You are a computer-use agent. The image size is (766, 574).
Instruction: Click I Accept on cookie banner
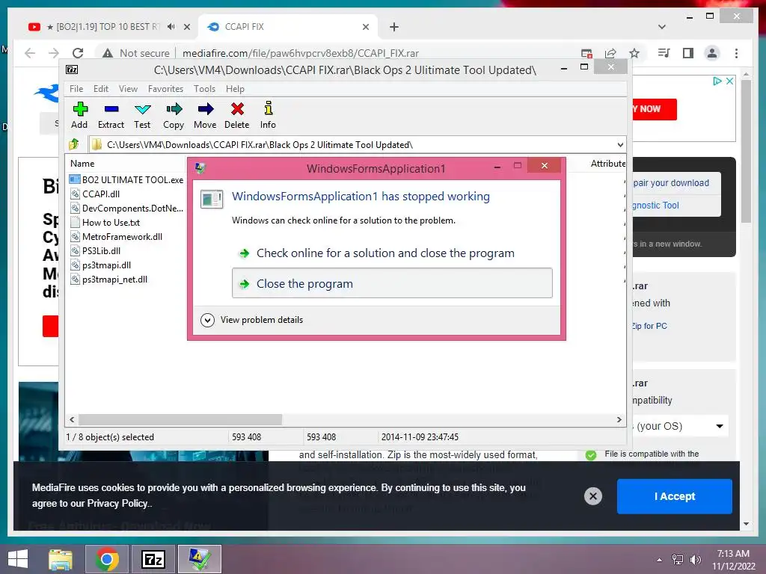(x=674, y=496)
